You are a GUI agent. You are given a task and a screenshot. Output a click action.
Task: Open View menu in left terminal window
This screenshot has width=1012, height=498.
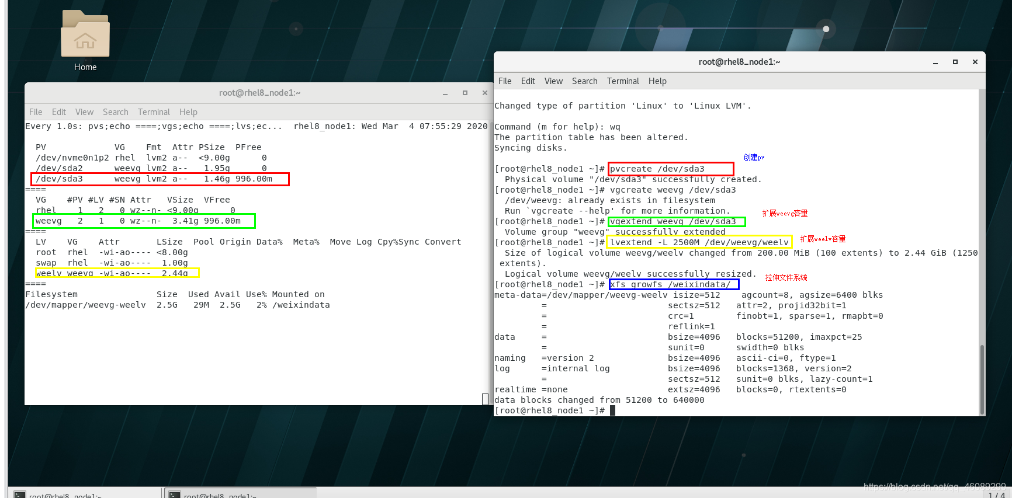(x=84, y=112)
